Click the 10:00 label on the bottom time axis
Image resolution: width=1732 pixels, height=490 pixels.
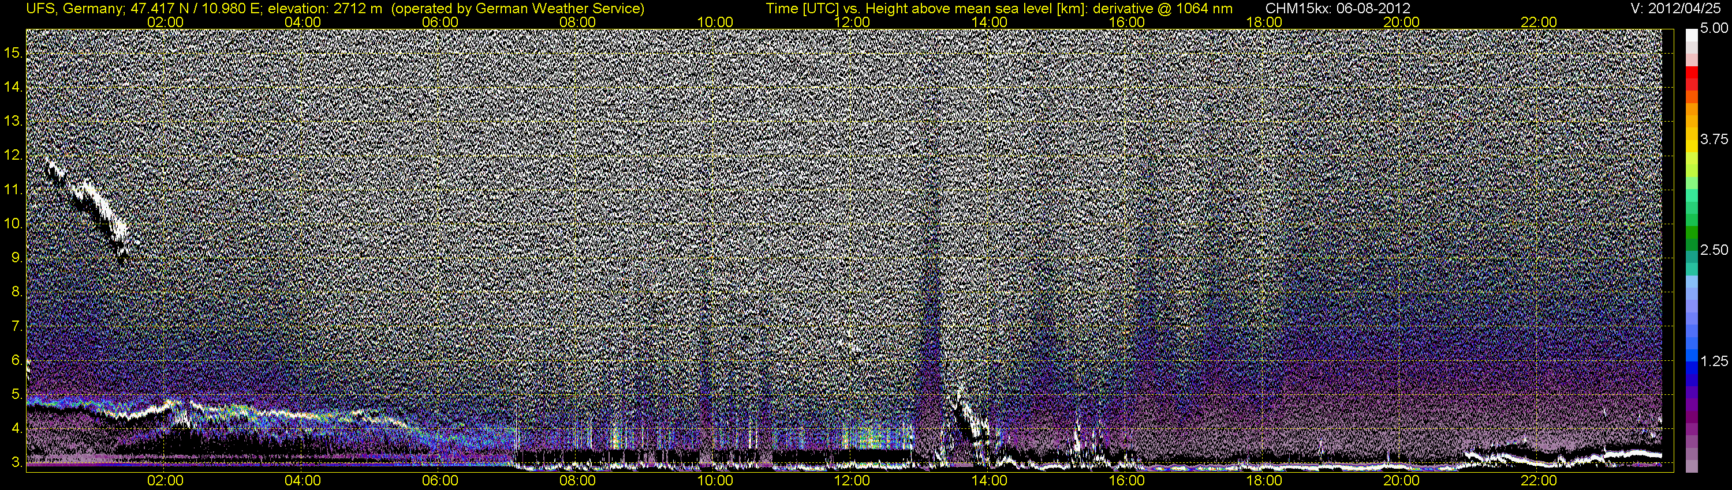pyautogui.click(x=715, y=481)
